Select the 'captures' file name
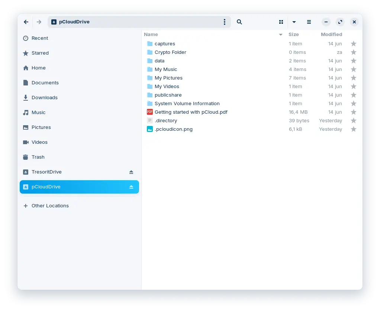Image resolution: width=380 pixels, height=311 pixels. tap(165, 44)
